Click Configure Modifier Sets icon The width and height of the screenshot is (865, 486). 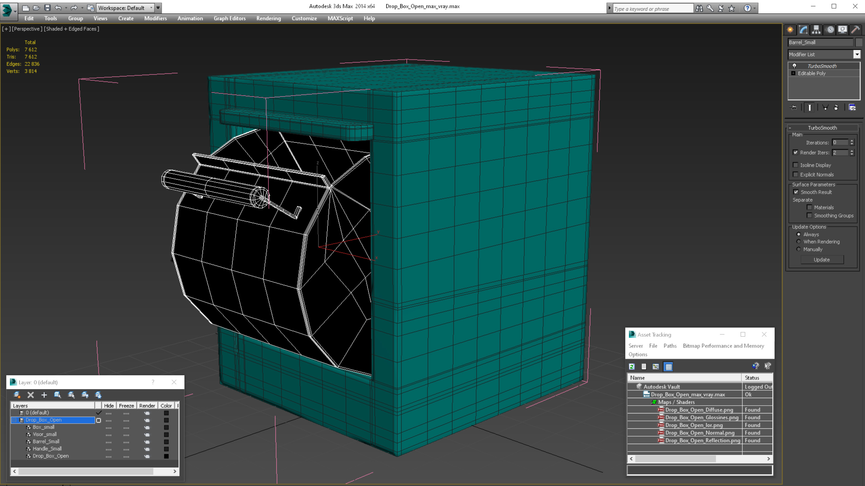click(852, 107)
